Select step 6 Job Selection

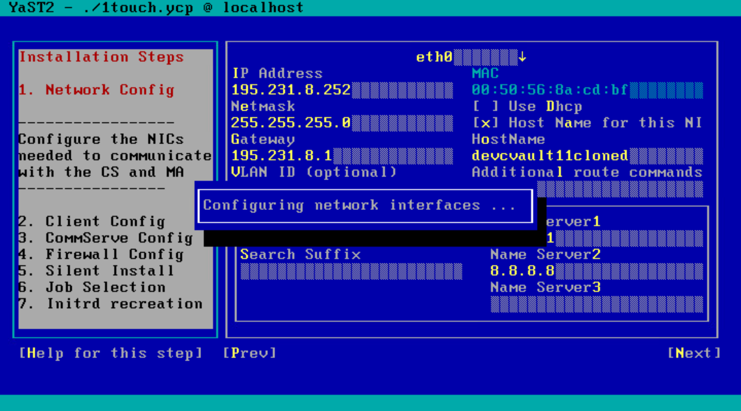tap(92, 288)
